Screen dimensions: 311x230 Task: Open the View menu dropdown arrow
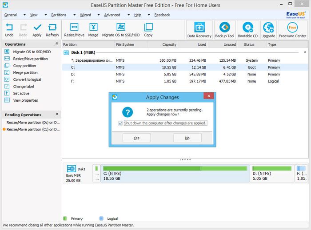pos(46,15)
